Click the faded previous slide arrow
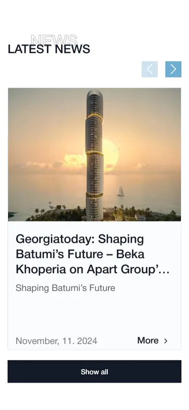Viewport: 189px width, 410px height. 150,69
